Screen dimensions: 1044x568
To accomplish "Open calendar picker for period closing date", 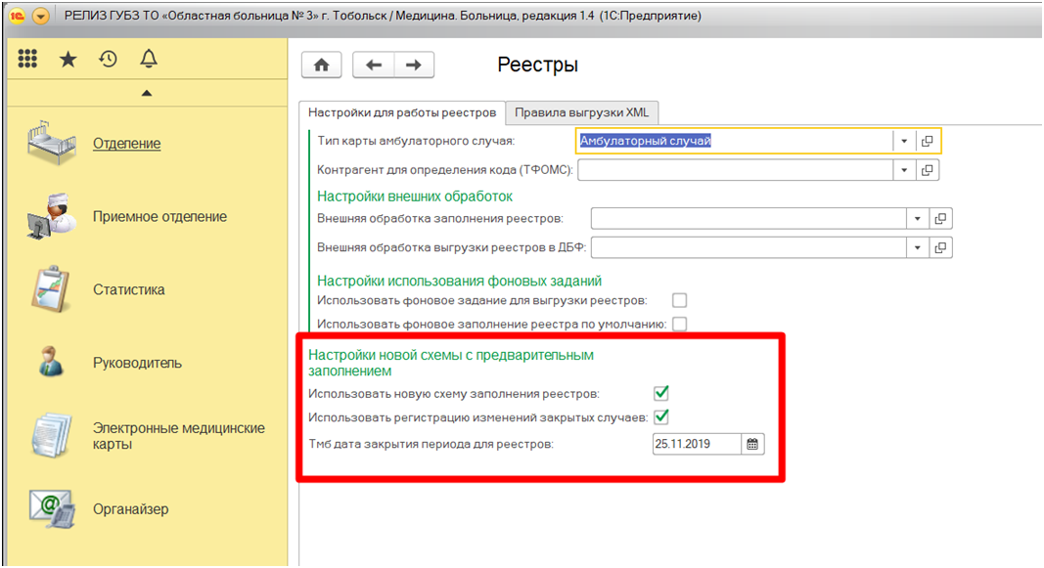I will (752, 444).
